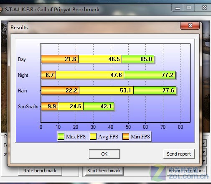
Task: Click the Day min FPS value 21.6
Action: pos(71,59)
